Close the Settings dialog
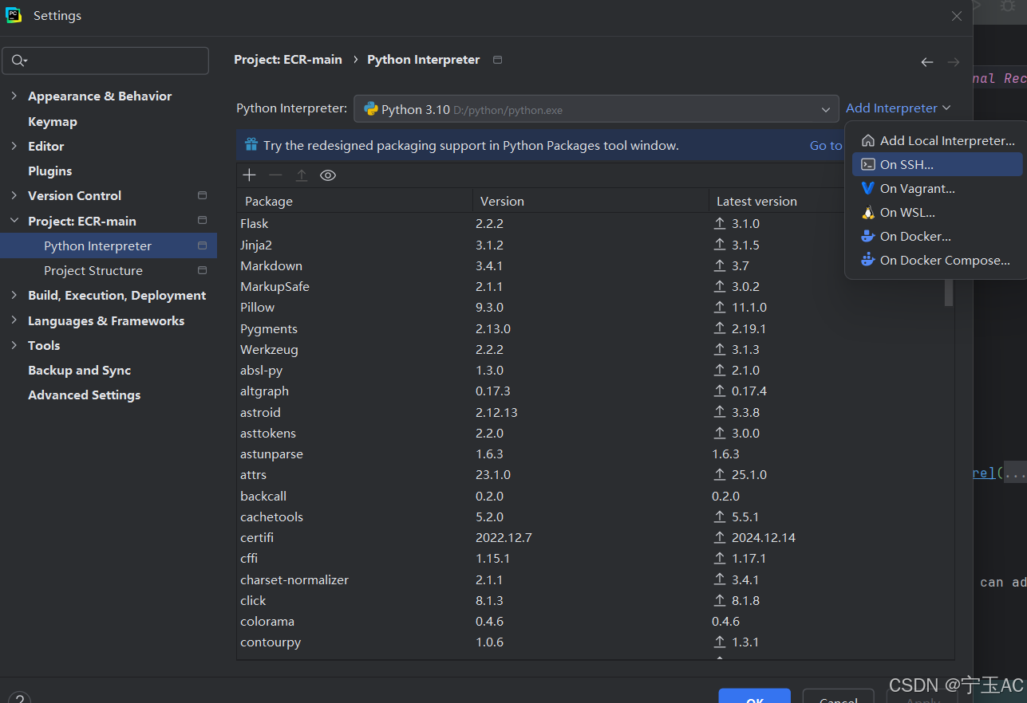The image size is (1027, 703). click(957, 16)
